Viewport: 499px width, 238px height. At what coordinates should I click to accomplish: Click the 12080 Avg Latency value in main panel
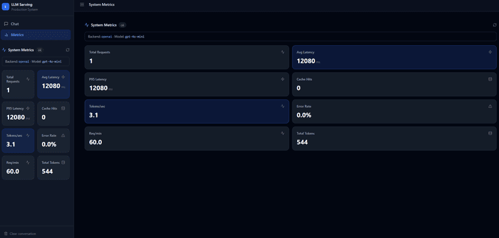(306, 61)
